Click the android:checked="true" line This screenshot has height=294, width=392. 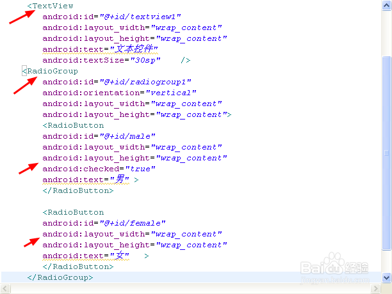99,169
